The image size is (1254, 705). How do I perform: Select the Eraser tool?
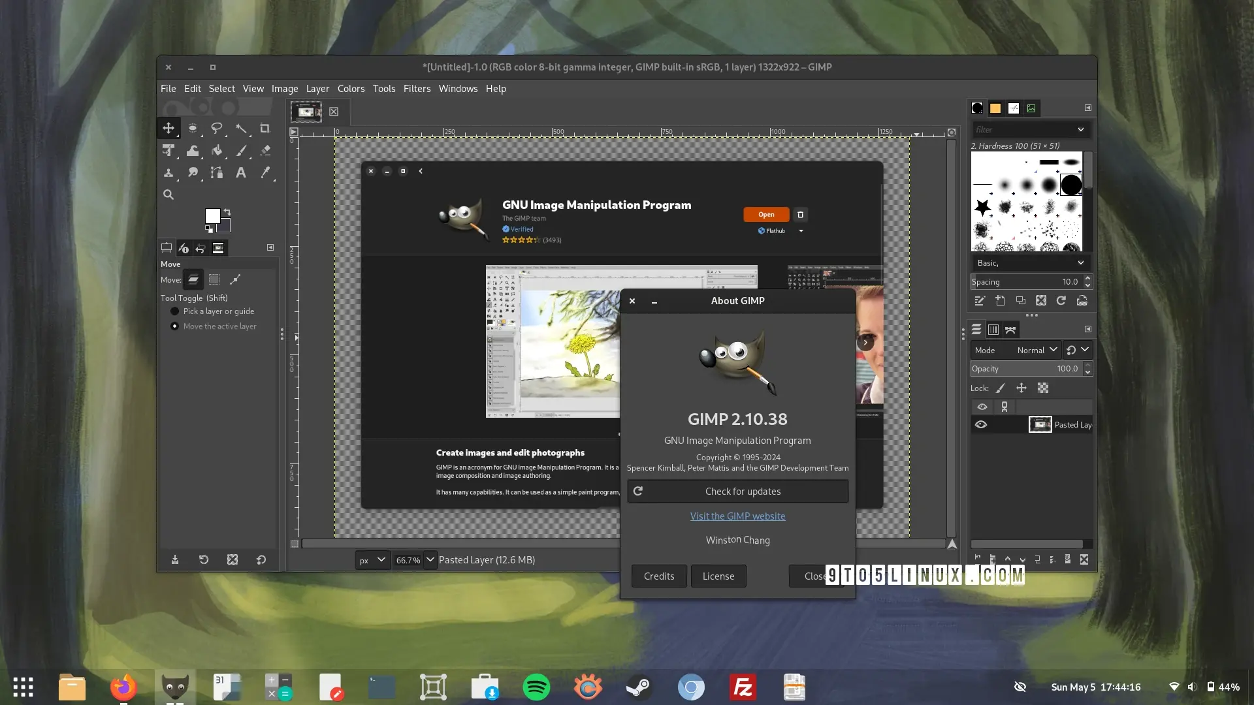265,150
